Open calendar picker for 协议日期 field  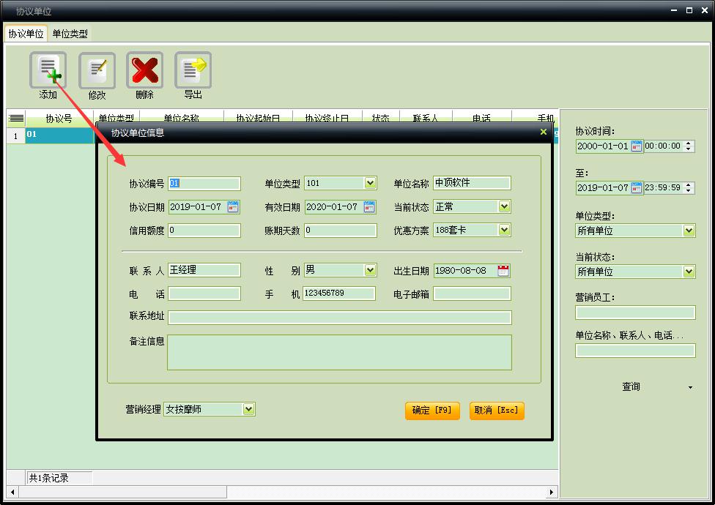click(x=233, y=207)
